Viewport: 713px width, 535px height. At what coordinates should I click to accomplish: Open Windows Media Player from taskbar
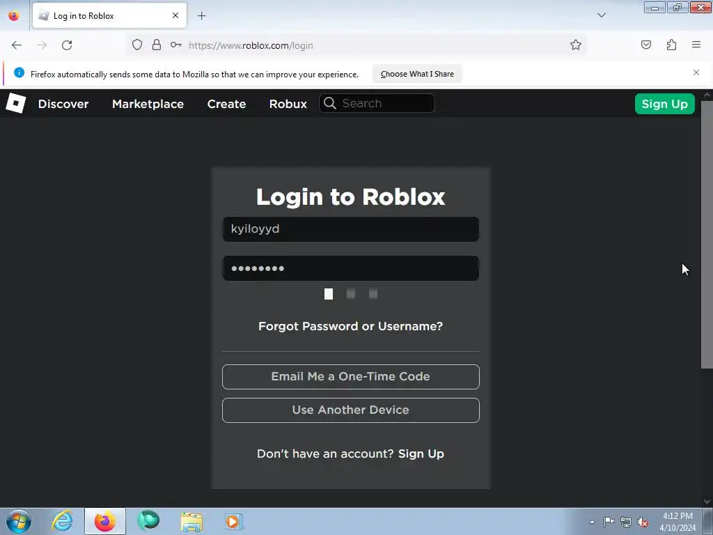pyautogui.click(x=234, y=521)
